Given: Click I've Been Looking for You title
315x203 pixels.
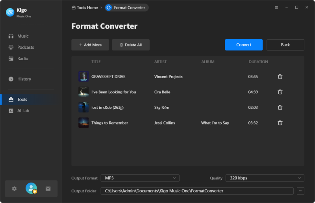Looking at the screenshot, I should (x=114, y=92).
